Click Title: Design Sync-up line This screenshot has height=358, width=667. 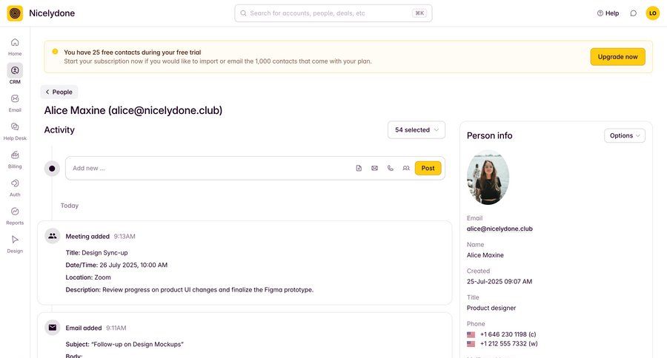pyautogui.click(x=96, y=253)
